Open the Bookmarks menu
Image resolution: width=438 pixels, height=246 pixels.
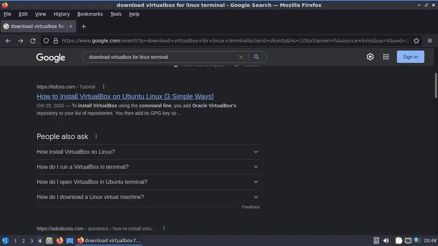click(90, 14)
